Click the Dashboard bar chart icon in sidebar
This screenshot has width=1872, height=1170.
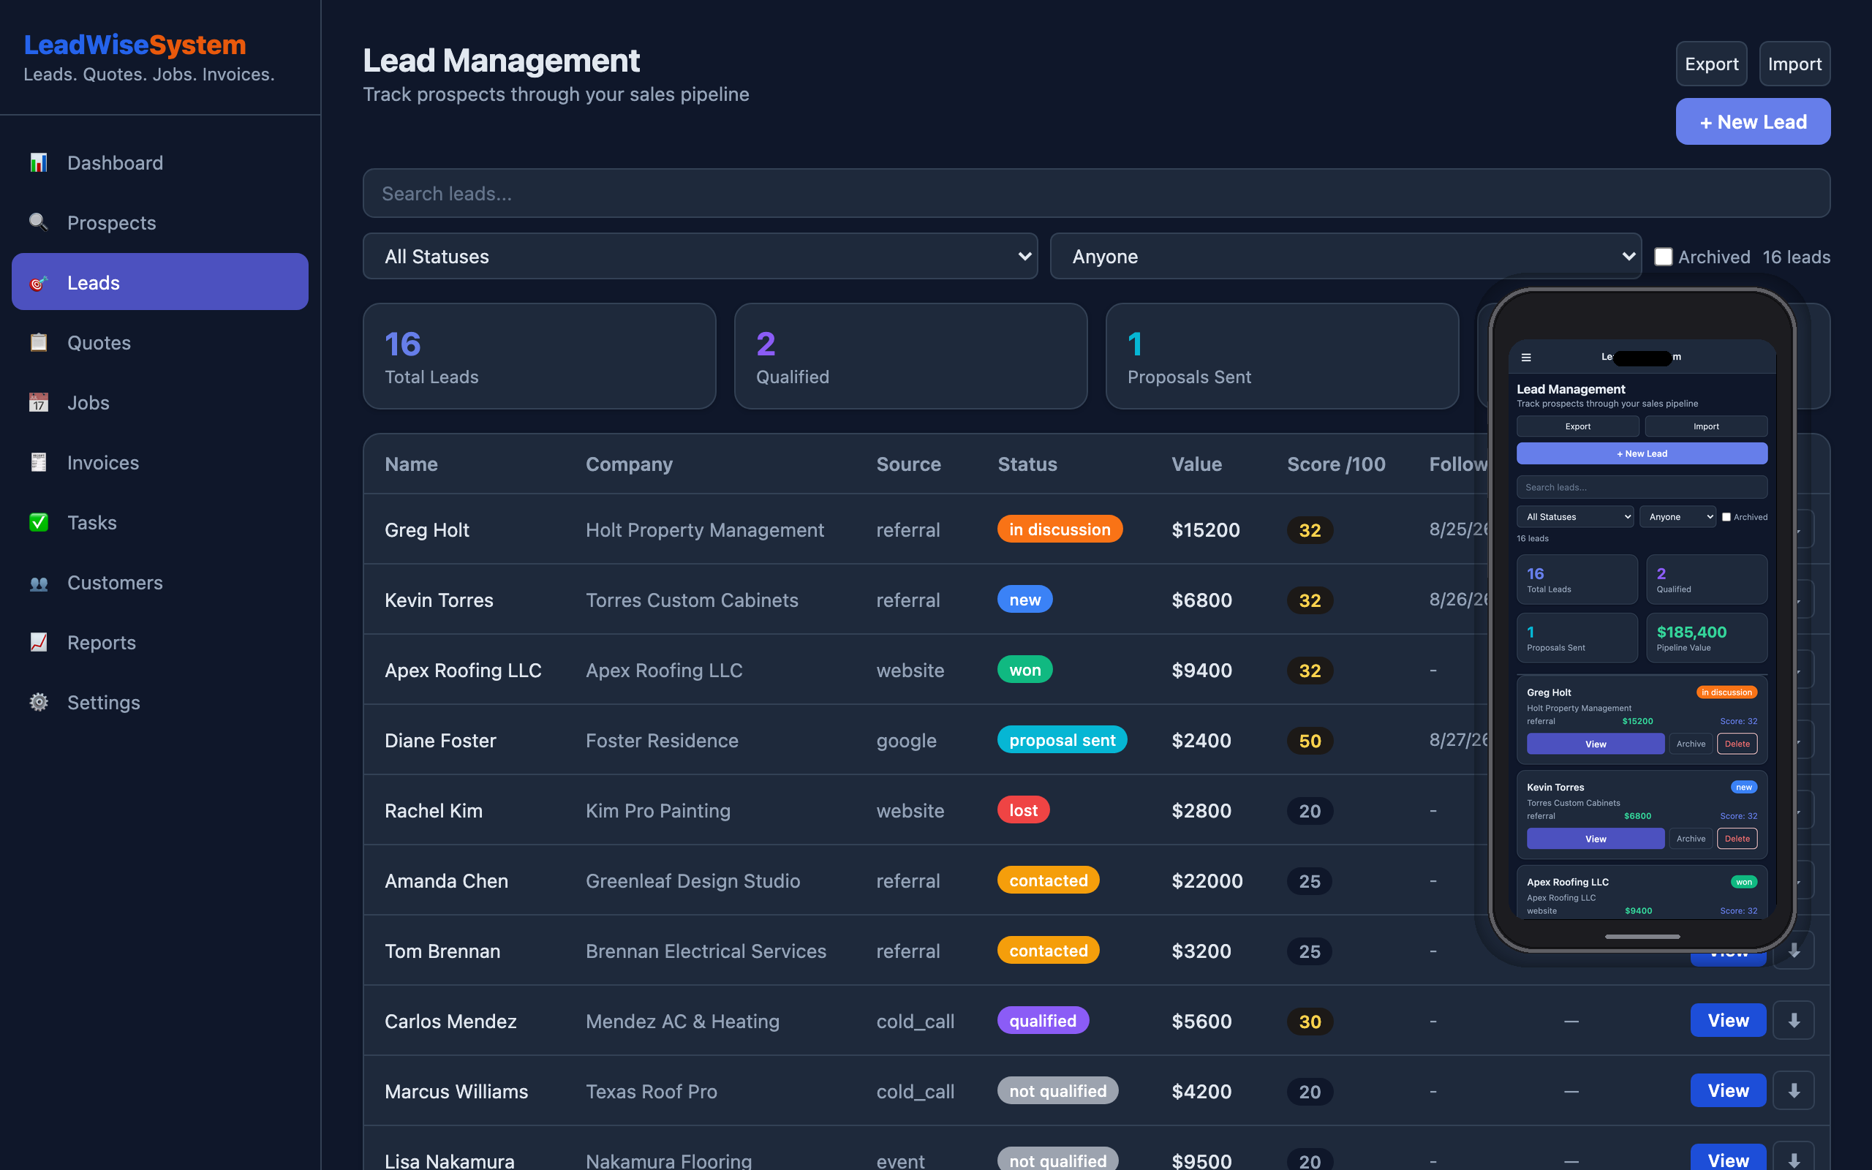(x=38, y=162)
